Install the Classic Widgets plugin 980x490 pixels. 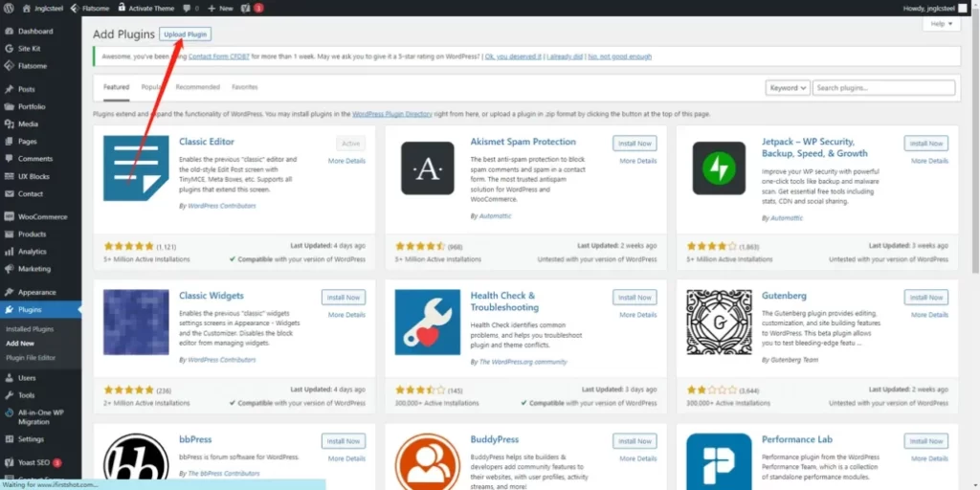(344, 298)
